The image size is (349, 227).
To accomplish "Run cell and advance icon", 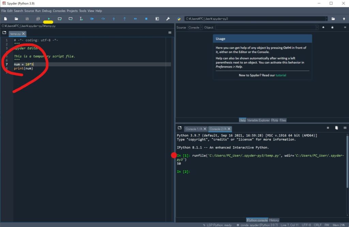I will coord(71,19).
